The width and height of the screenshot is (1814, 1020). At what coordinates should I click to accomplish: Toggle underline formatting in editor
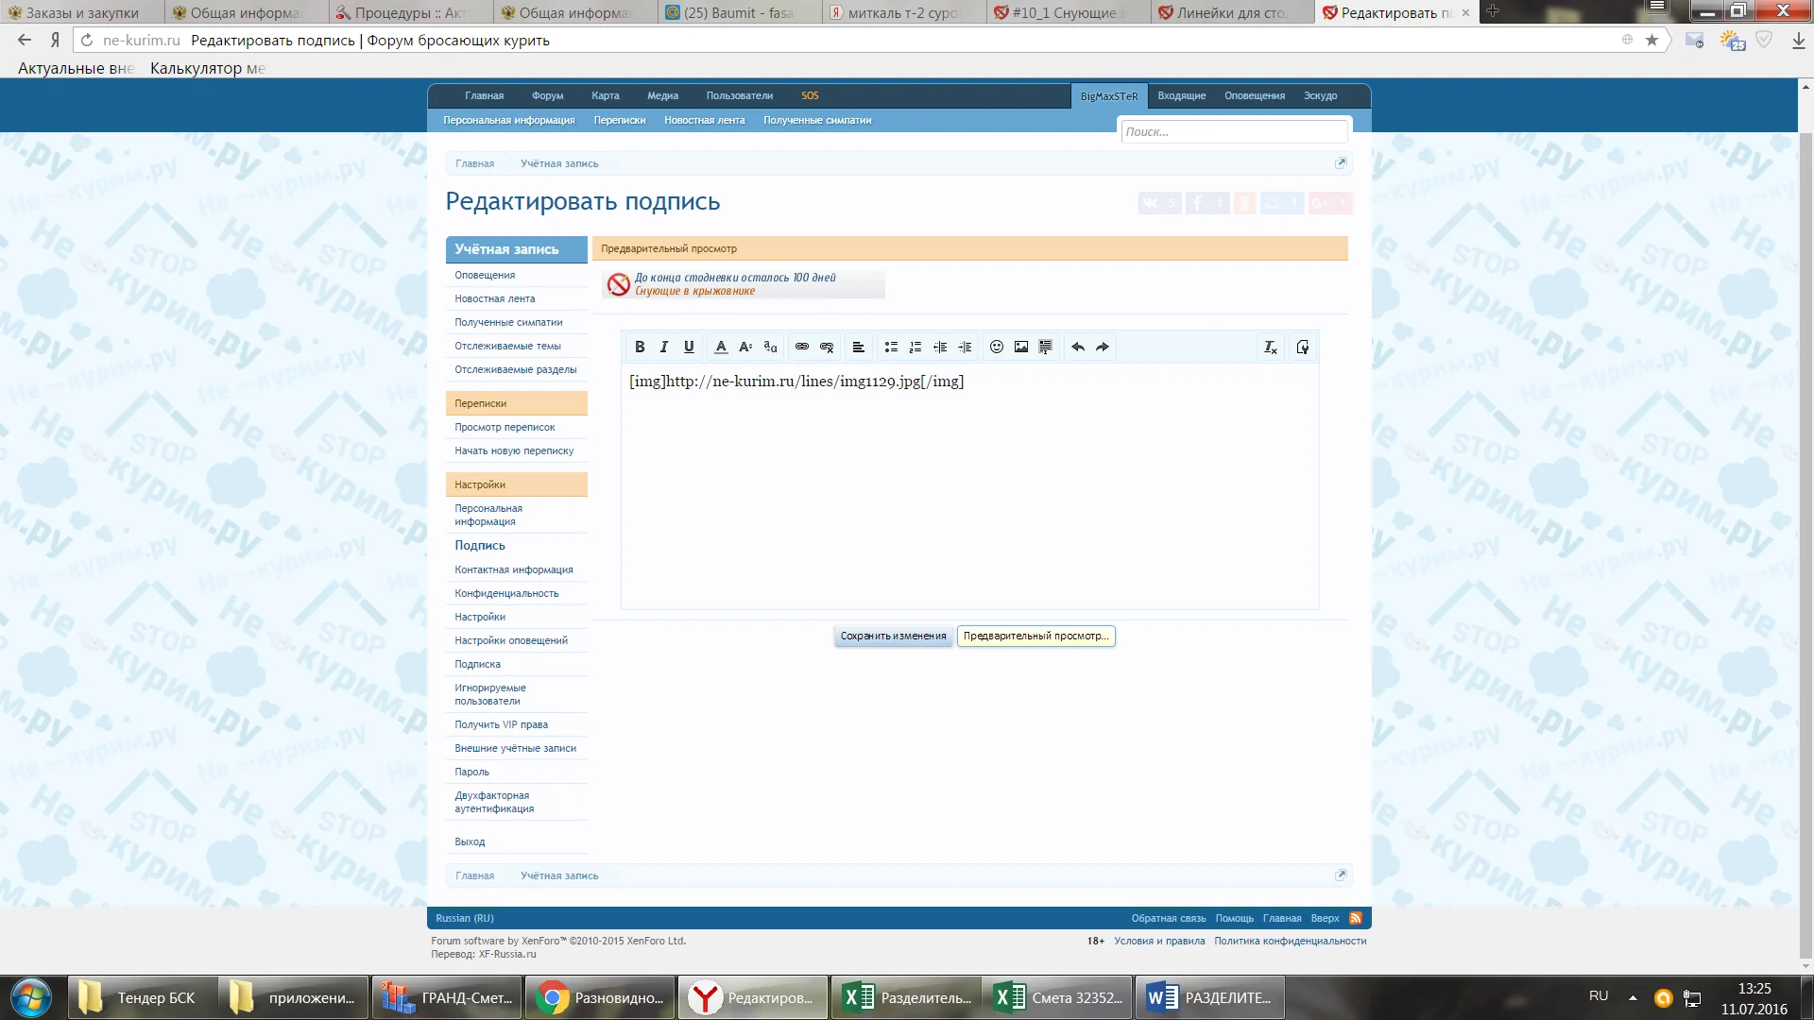point(689,348)
